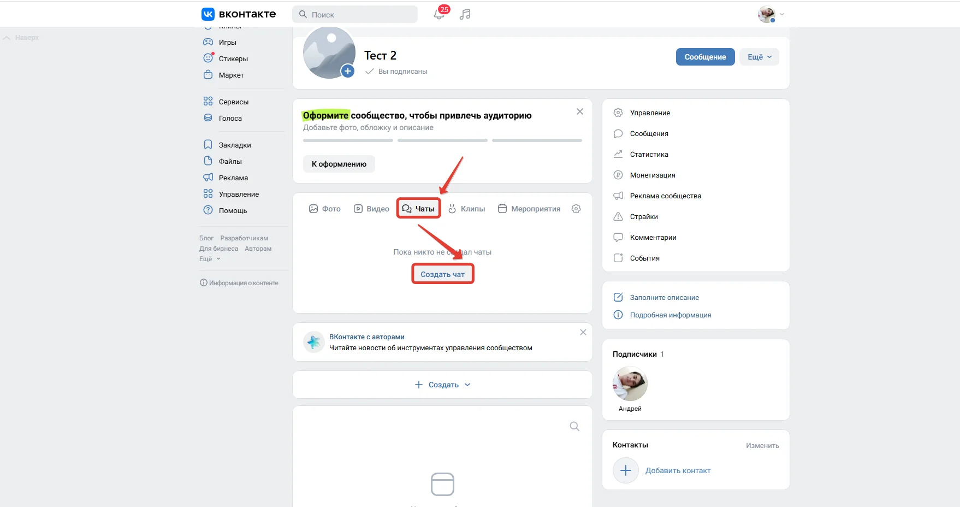Click the К оформлению button
This screenshot has width=960, height=507.
click(x=339, y=164)
